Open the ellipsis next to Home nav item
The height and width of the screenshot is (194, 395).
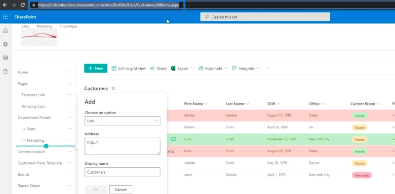pyautogui.click(x=70, y=72)
